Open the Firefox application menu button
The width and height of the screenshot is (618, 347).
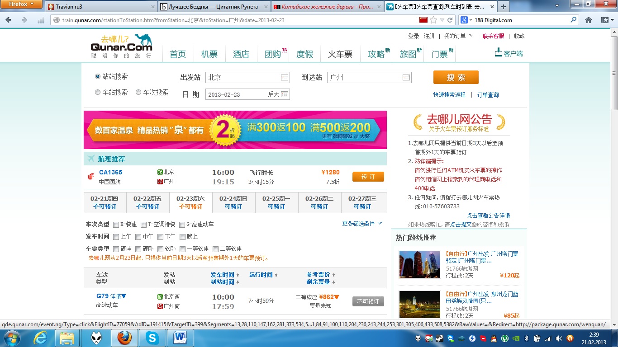[x=22, y=4]
